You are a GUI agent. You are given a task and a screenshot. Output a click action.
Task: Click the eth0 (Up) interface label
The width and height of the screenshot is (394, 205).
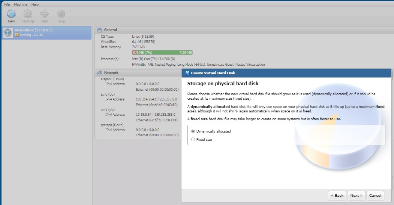click(x=108, y=94)
